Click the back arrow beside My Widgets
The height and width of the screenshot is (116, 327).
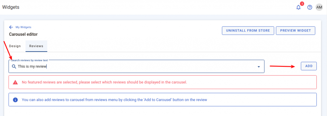[x=11, y=27]
